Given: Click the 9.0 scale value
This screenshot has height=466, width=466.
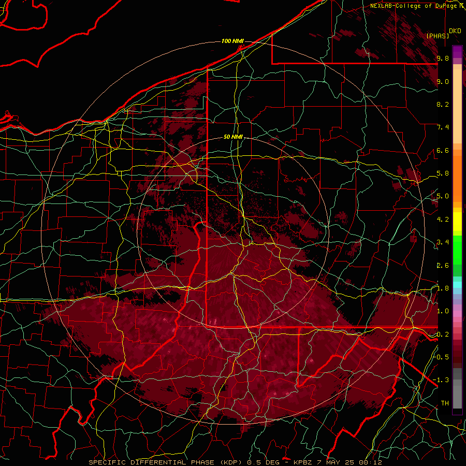Looking at the screenshot, I should click(x=443, y=81).
